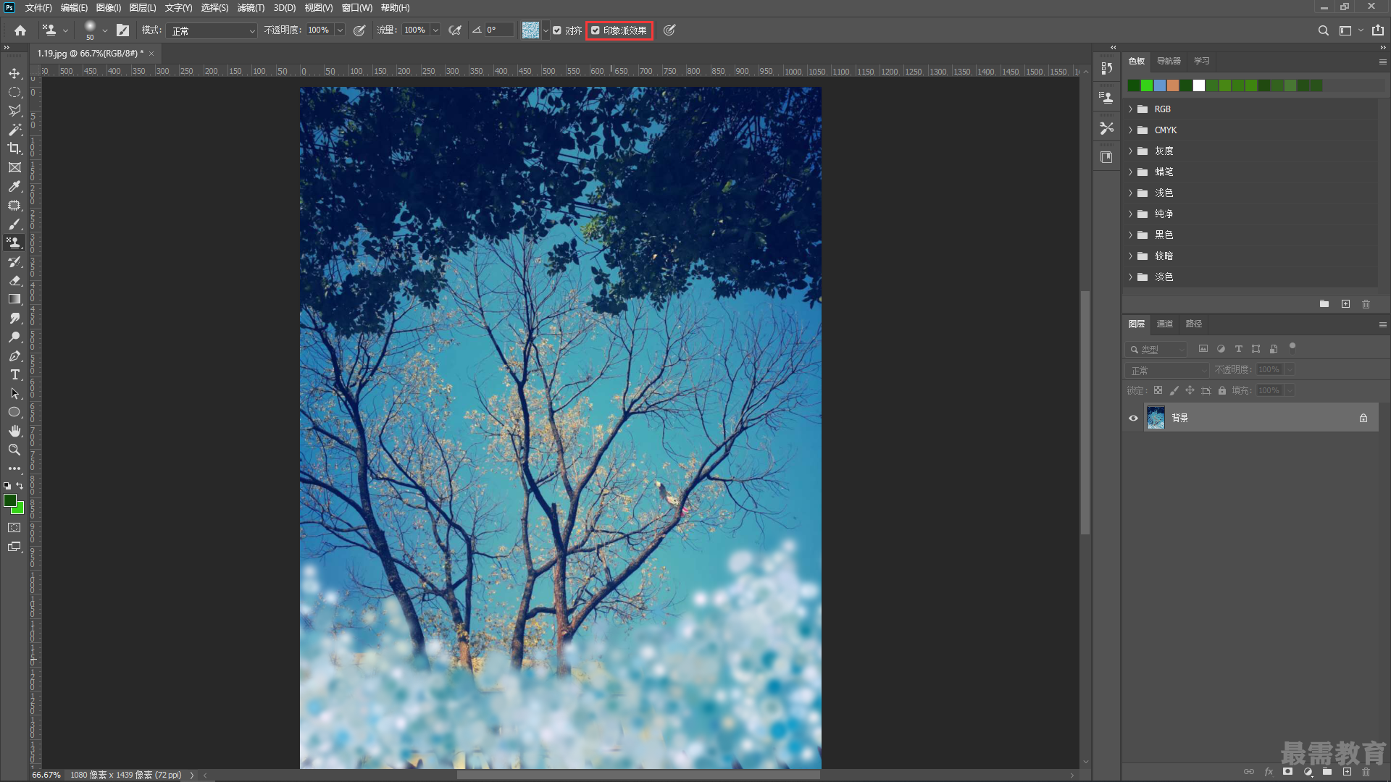1391x782 pixels.
Task: Expand the CMYK swatch folder
Action: pyautogui.click(x=1130, y=130)
